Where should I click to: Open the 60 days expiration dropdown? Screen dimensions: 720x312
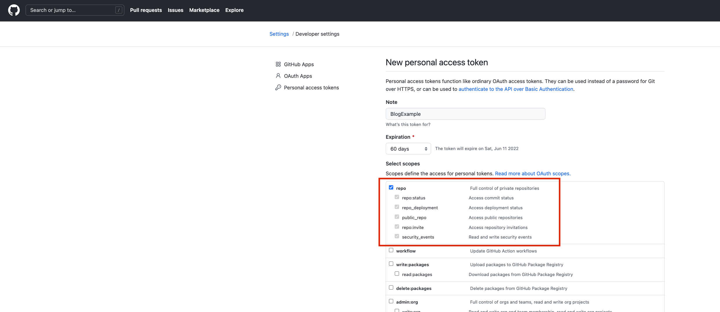coord(408,149)
